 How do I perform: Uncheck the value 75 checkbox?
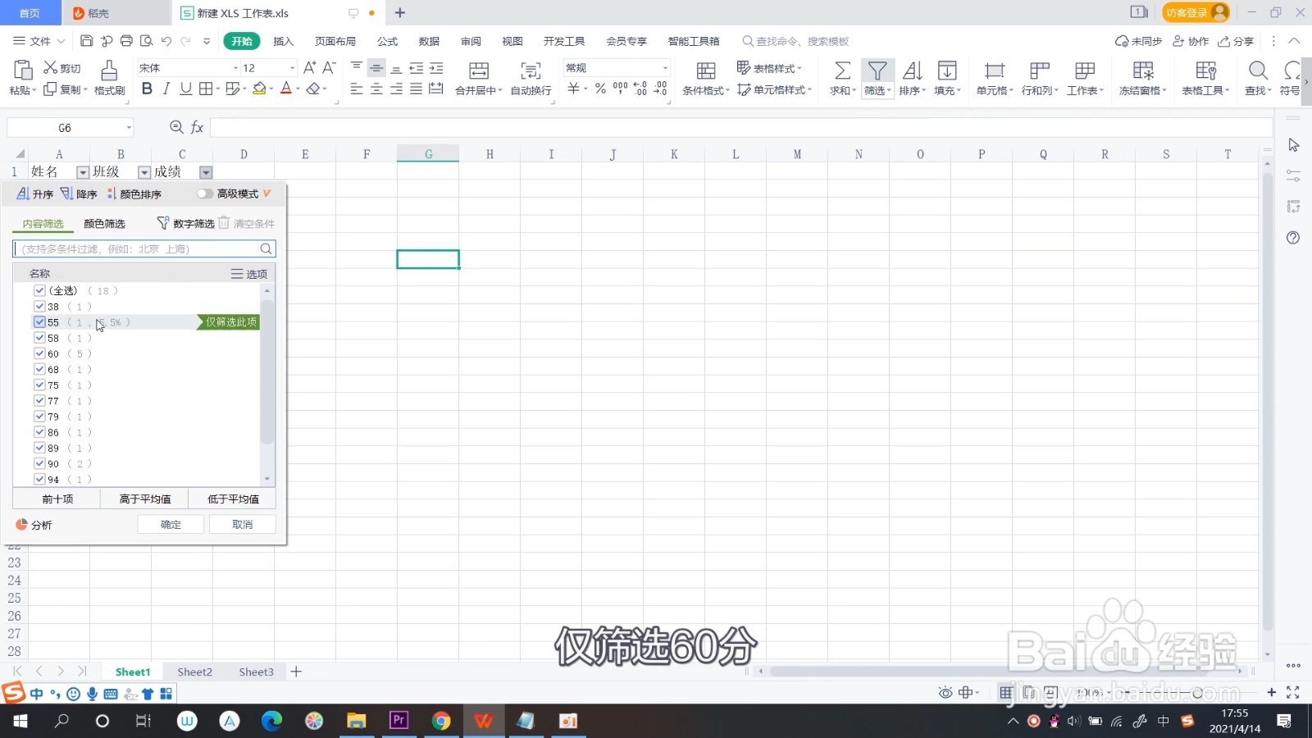[39, 385]
